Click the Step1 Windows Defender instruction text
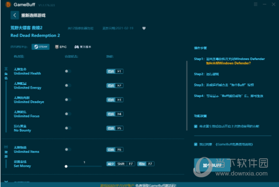Viewport: 279px width, 187px height. 235,59
